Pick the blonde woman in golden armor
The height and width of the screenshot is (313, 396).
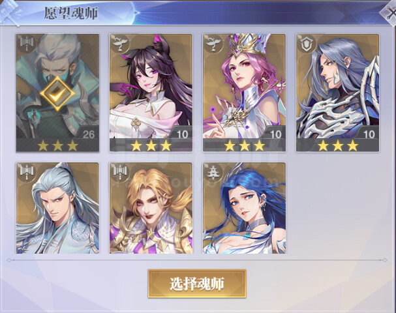click(x=151, y=208)
